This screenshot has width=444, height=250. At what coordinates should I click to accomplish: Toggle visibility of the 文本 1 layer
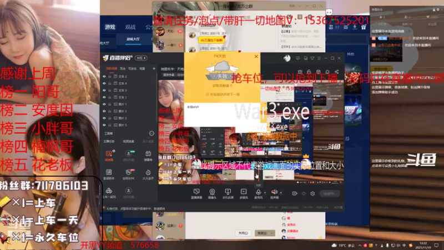104,97
